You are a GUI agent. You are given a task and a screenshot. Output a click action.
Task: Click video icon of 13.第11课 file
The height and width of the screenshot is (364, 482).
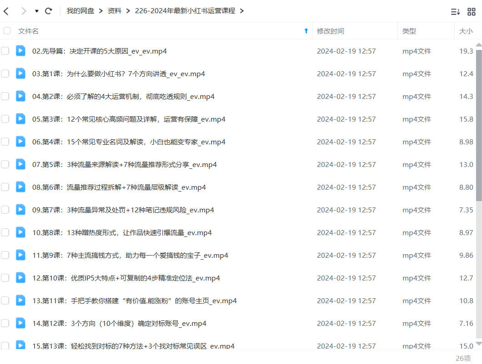[x=20, y=300]
